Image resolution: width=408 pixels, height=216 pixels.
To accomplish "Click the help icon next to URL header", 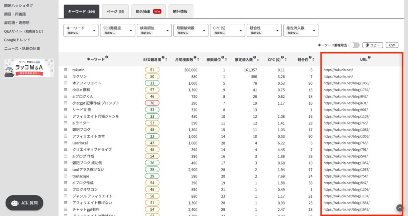I will [369, 57].
